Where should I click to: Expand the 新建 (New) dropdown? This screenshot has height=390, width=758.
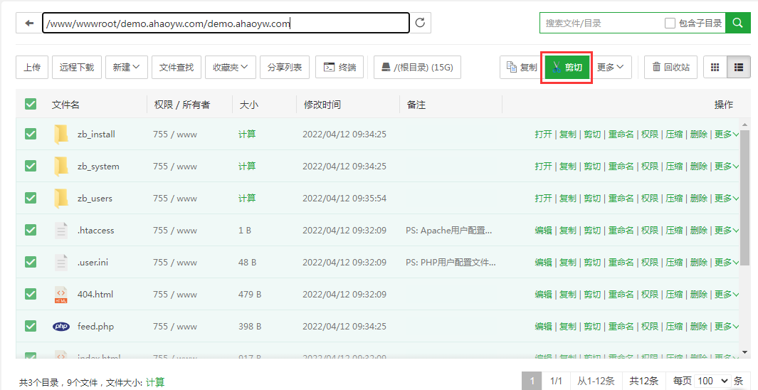coord(126,68)
